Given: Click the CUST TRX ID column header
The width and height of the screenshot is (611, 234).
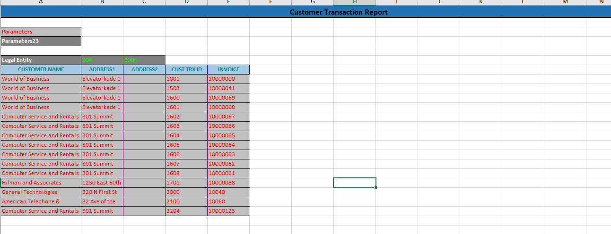Looking at the screenshot, I should [x=186, y=69].
